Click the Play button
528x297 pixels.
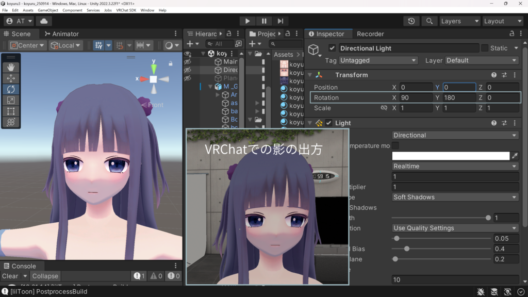pos(247,21)
